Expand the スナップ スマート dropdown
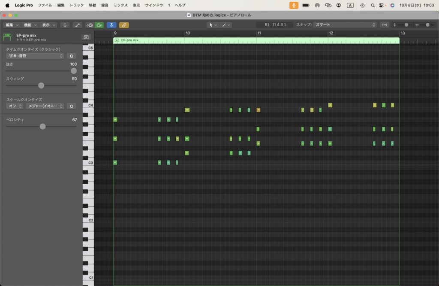Screen dimensions: 439x286 click(x=345, y=25)
